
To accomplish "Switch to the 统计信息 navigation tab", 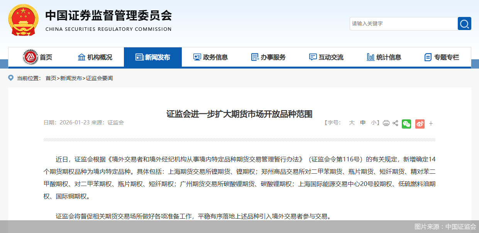I will [384, 57].
